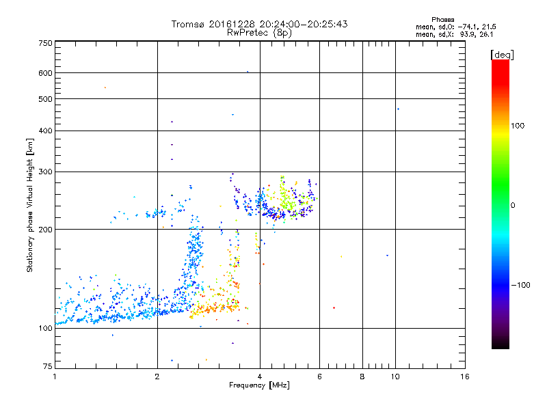547x410 pixels.
Task: Click the colorbar '100' tick label
Action: point(518,126)
